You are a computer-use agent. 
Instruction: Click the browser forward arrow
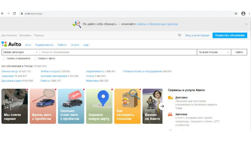[8, 13]
